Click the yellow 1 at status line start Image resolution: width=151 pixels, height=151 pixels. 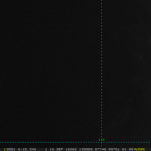click(x=5, y=149)
